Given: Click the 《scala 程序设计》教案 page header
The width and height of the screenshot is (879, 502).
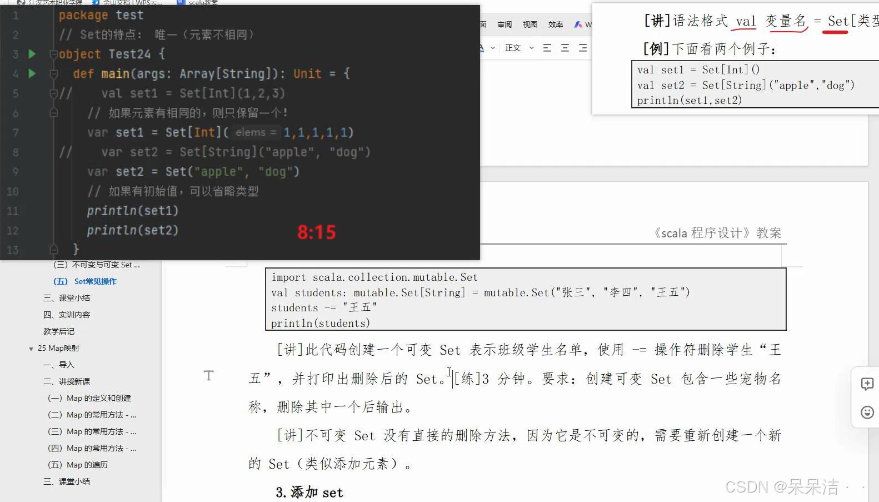Looking at the screenshot, I should point(717,233).
